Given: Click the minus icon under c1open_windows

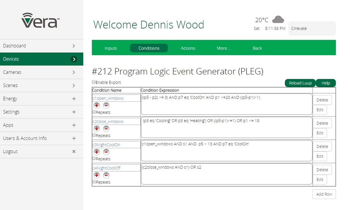Looking at the screenshot, I should click(106, 105).
